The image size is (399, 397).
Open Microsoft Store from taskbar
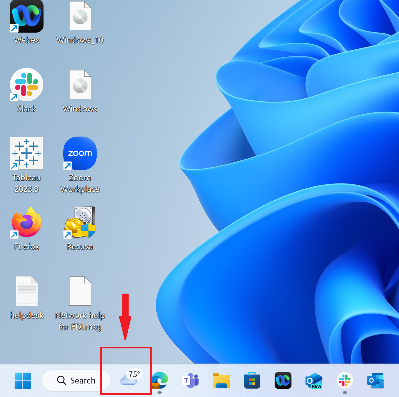(252, 381)
